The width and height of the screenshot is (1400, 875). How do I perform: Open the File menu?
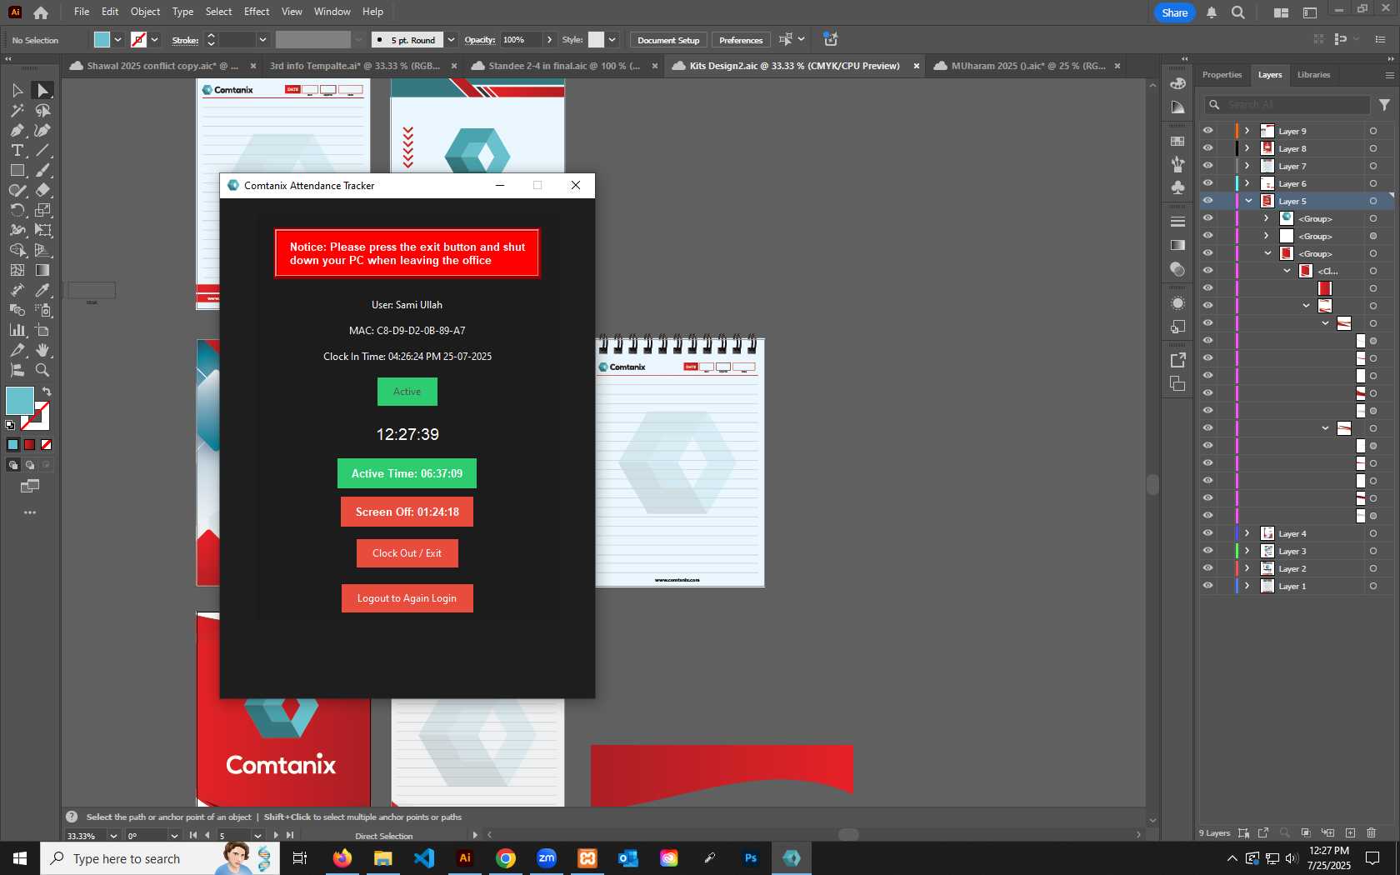[81, 12]
